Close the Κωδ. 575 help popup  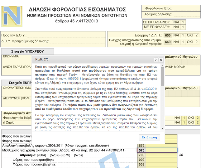(161, 60)
